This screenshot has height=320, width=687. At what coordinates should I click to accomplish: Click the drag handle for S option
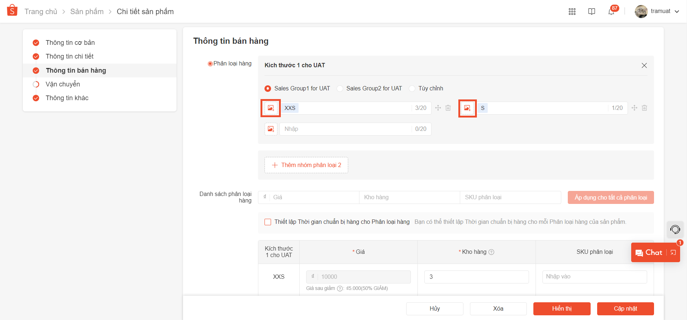[634, 108]
